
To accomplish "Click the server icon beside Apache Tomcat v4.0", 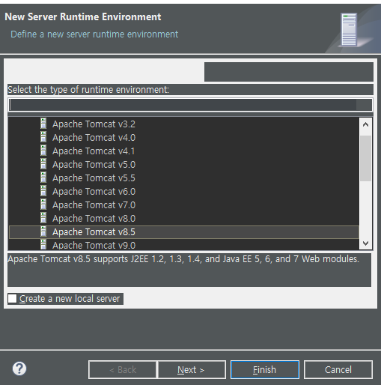I will pos(43,137).
